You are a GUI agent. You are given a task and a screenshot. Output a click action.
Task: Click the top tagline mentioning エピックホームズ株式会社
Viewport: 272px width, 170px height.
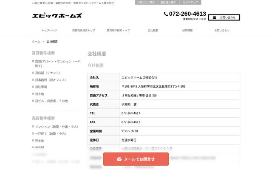pyautogui.click(x=73, y=3)
